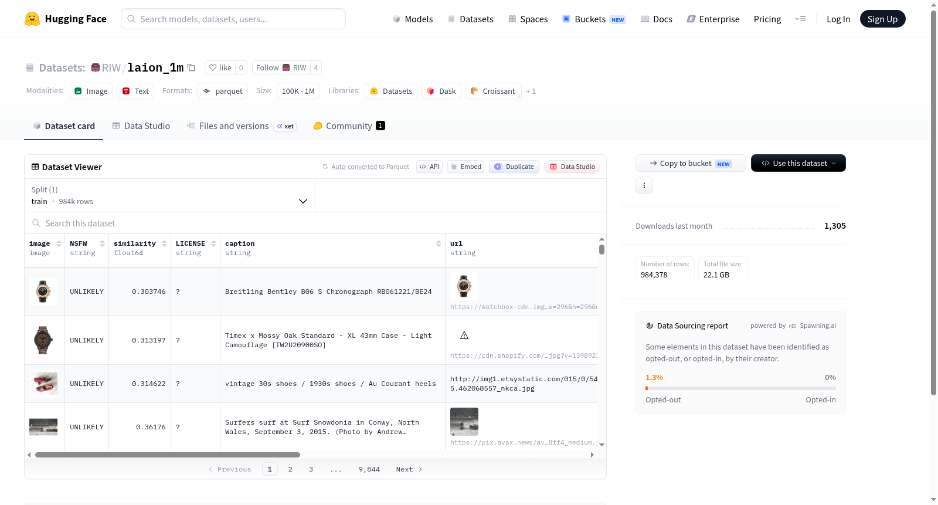The width and height of the screenshot is (938, 505).
Task: Sort by the image column
Action: [59, 243]
